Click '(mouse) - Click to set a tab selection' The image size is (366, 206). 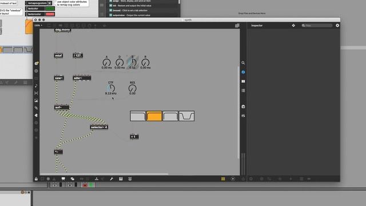click(x=130, y=10)
